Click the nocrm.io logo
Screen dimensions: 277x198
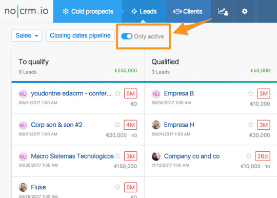(27, 11)
